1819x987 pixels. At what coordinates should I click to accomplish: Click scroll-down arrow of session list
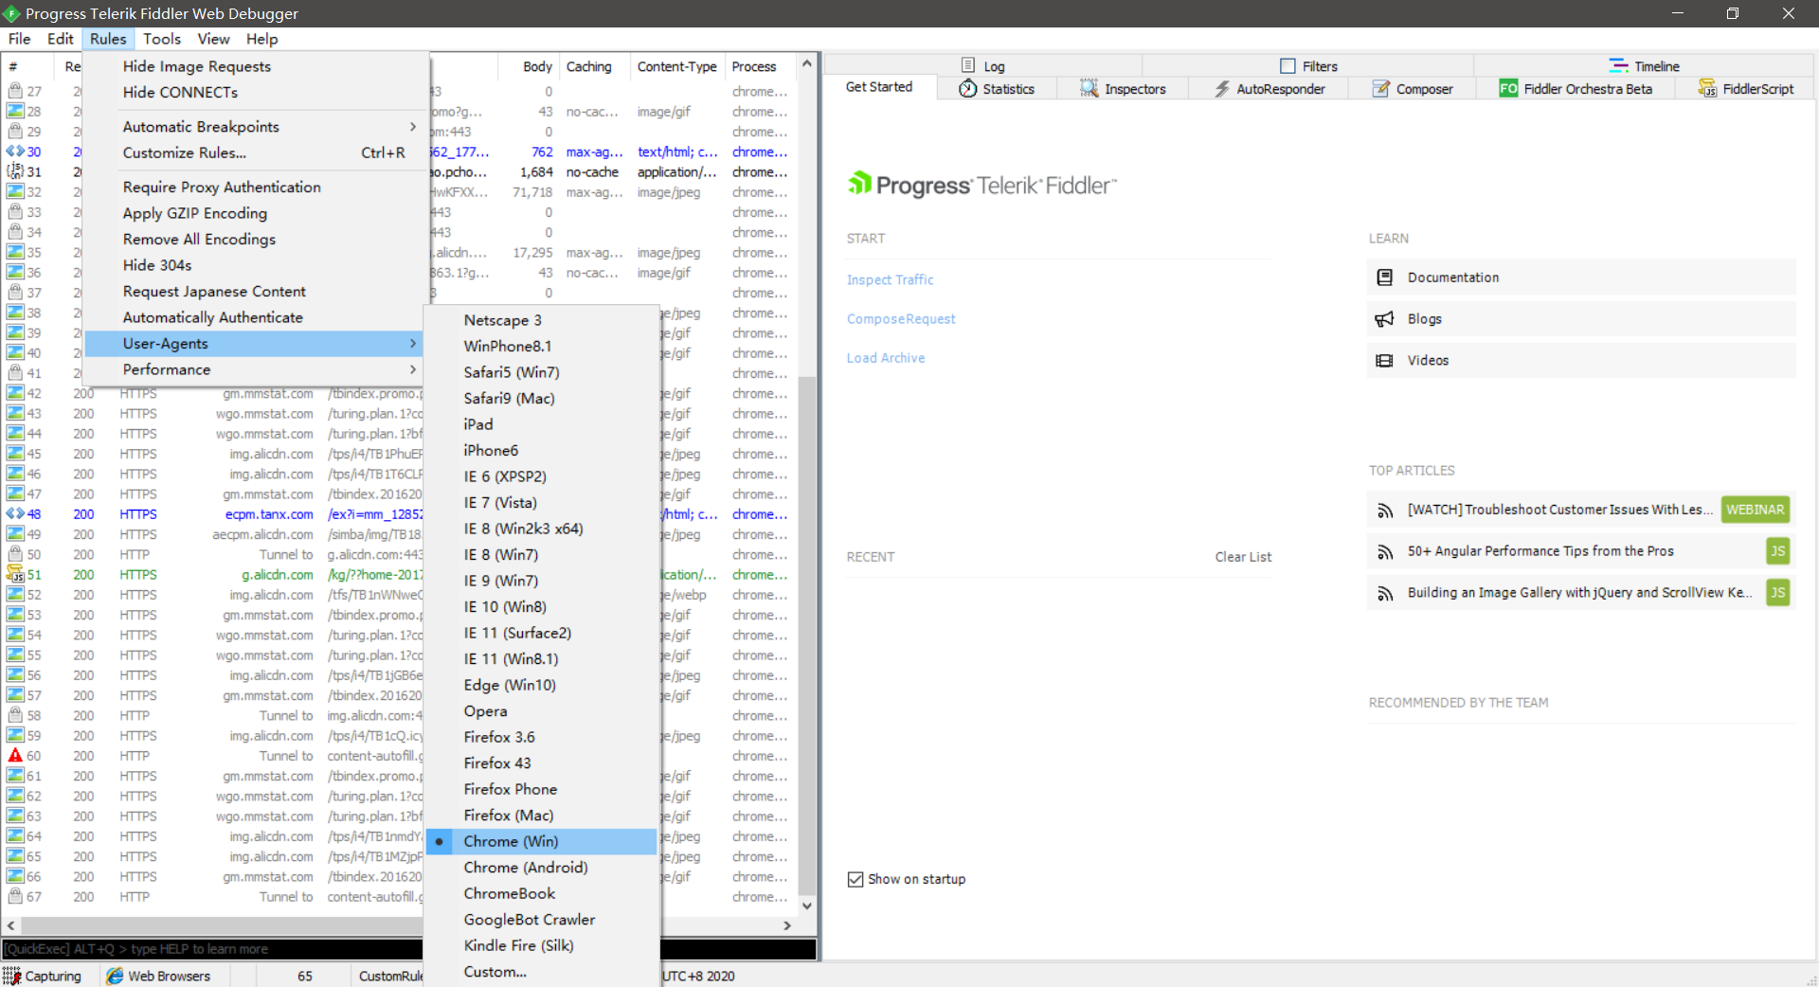(x=807, y=906)
